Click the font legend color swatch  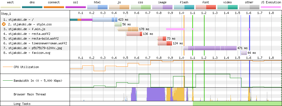point(206,7)
